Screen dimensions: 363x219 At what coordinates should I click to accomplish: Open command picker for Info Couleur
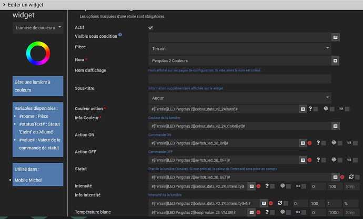coord(335,126)
